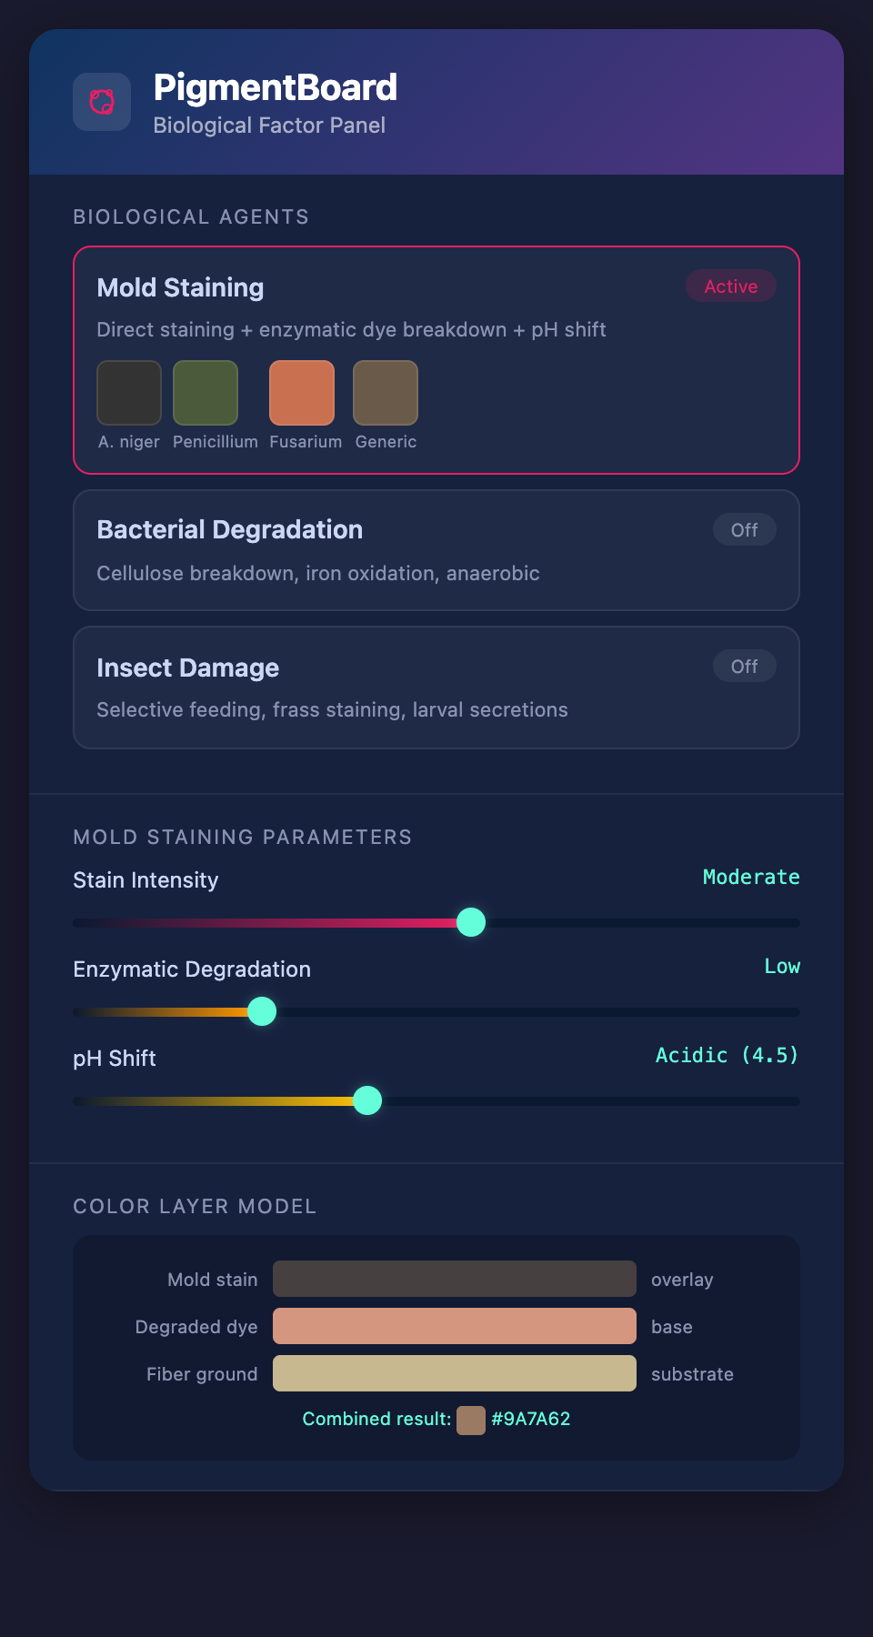The width and height of the screenshot is (873, 1637).
Task: Click the Mold Staining card title
Action: pos(180,288)
